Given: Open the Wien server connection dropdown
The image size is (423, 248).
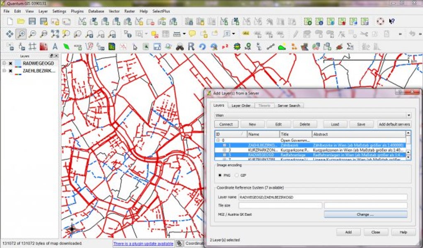Looking at the screenshot, I should click(x=408, y=116).
